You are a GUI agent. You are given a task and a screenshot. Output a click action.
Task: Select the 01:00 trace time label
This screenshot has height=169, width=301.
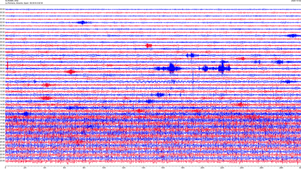[x=2, y=16]
